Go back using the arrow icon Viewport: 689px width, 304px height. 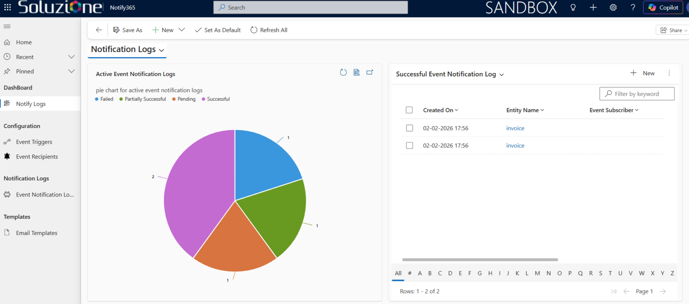(x=99, y=30)
